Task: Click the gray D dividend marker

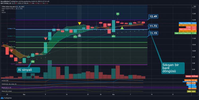Action: [x=79, y=35]
